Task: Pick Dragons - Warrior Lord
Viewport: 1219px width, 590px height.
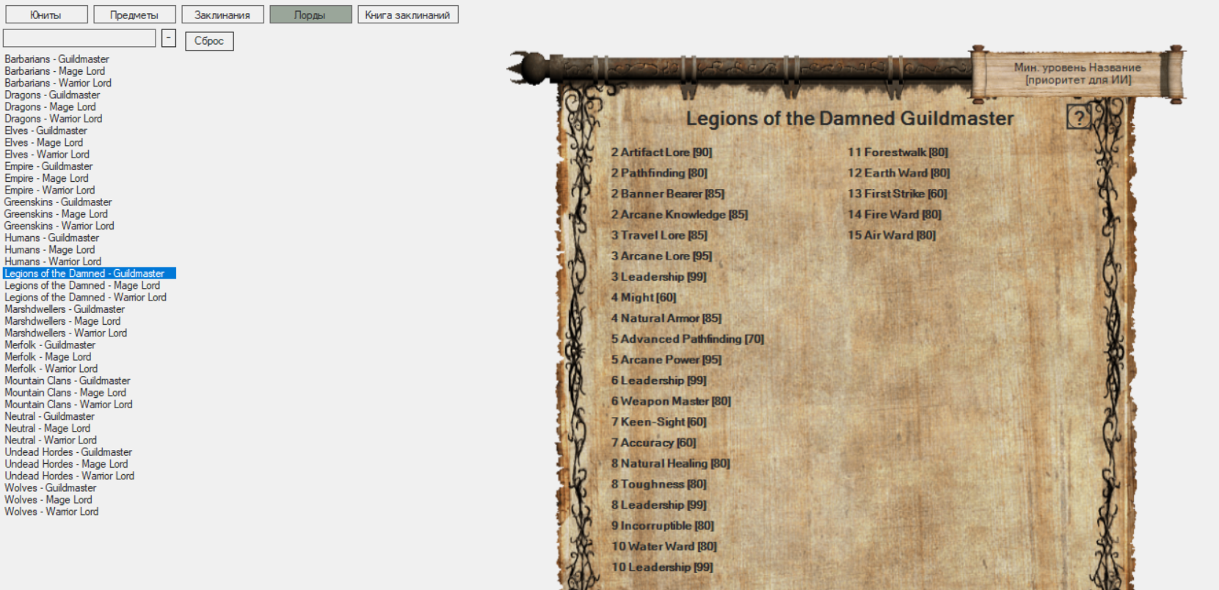Action: pyautogui.click(x=53, y=119)
